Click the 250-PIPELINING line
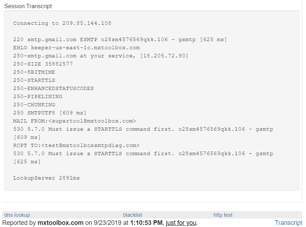306x227 pixels. [38, 97]
